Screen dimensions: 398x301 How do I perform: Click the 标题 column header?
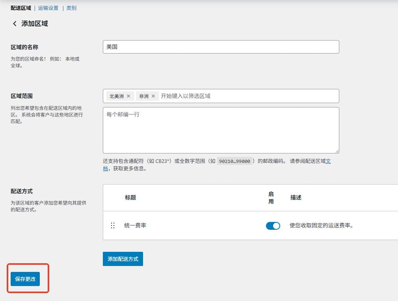click(130, 198)
